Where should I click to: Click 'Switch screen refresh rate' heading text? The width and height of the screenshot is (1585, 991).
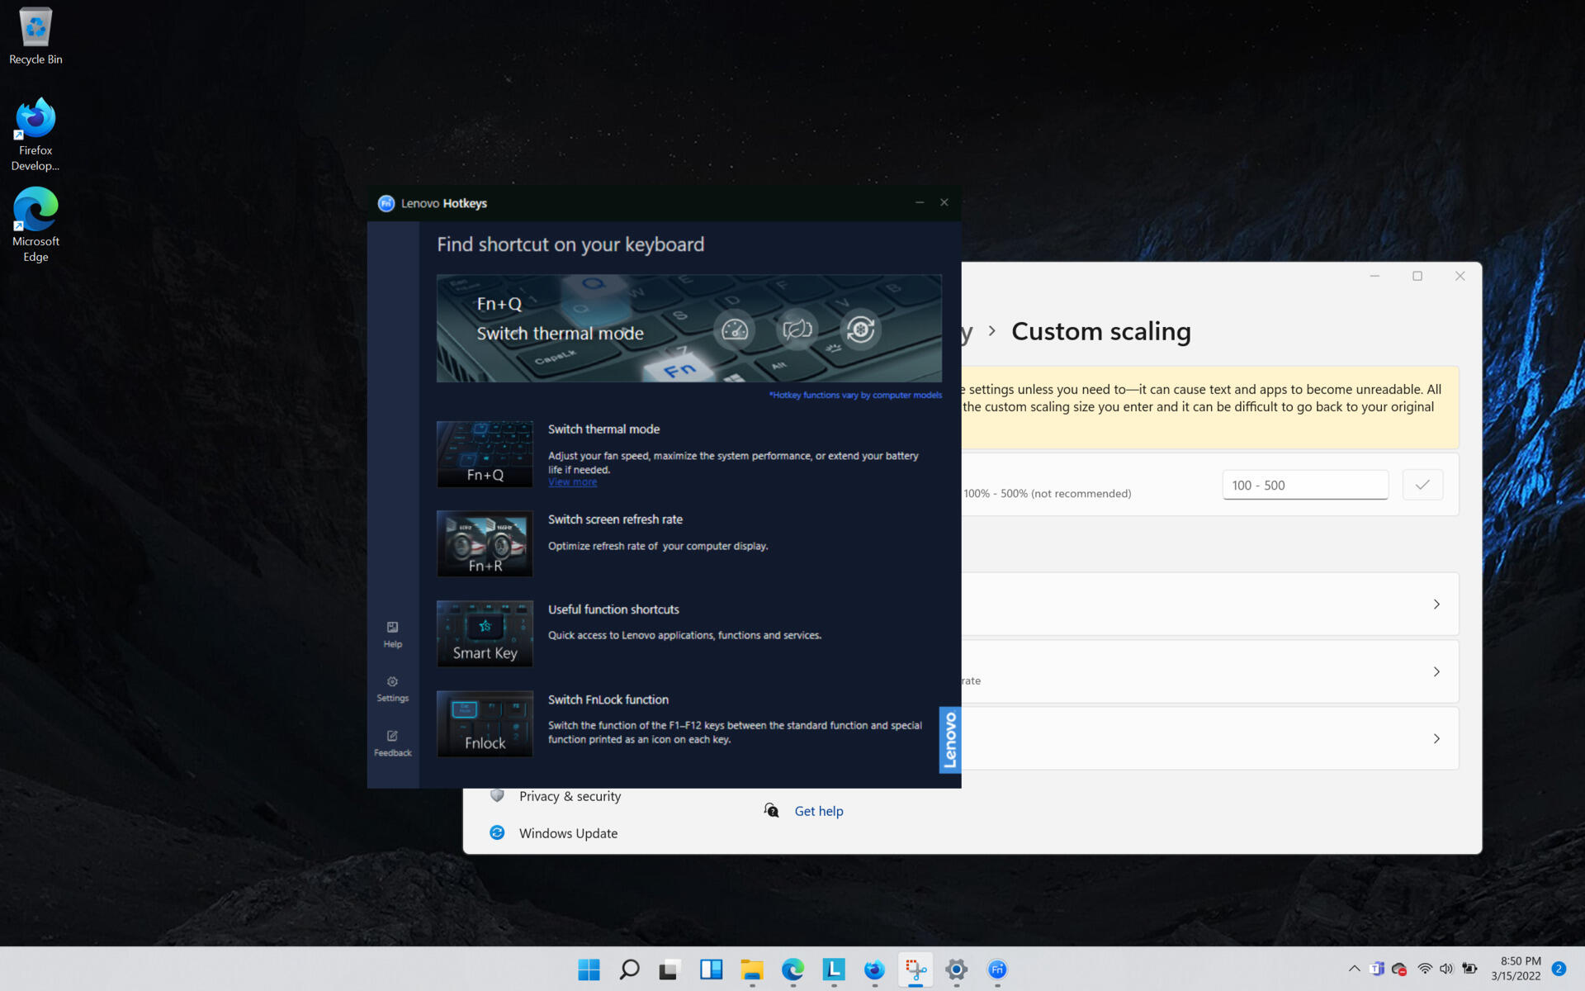coord(615,519)
